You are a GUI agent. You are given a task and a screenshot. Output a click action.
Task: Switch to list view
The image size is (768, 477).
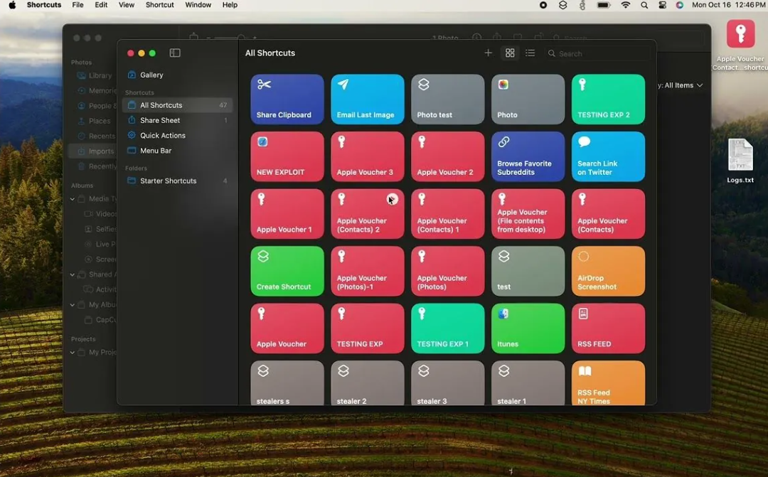[x=530, y=53]
